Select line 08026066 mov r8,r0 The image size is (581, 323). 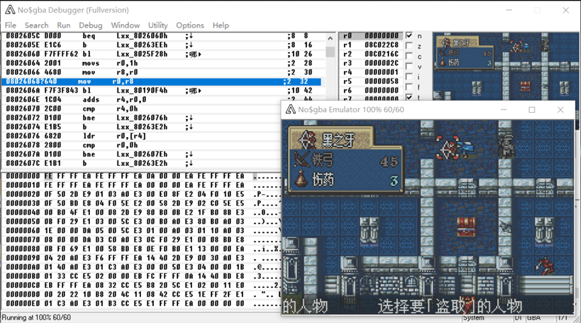tap(162, 73)
